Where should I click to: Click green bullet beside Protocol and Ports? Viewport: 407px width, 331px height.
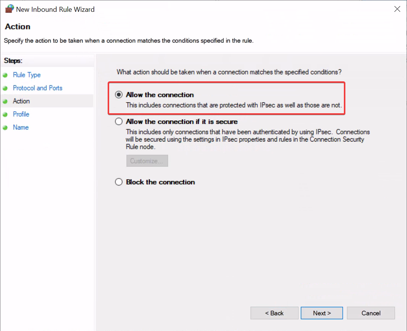(5, 88)
